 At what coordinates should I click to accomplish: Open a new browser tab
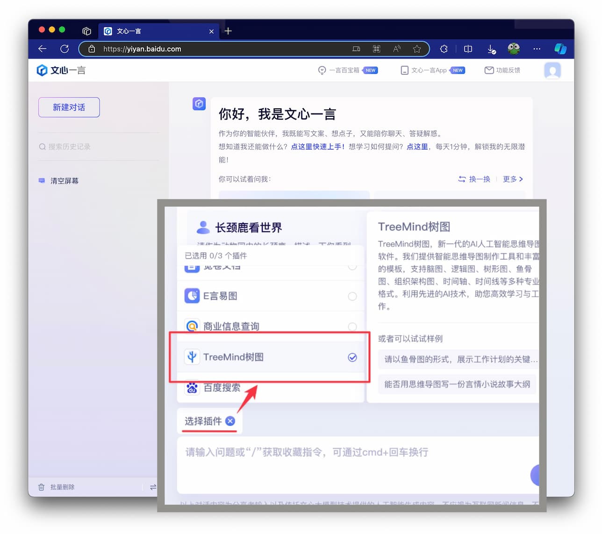point(228,31)
